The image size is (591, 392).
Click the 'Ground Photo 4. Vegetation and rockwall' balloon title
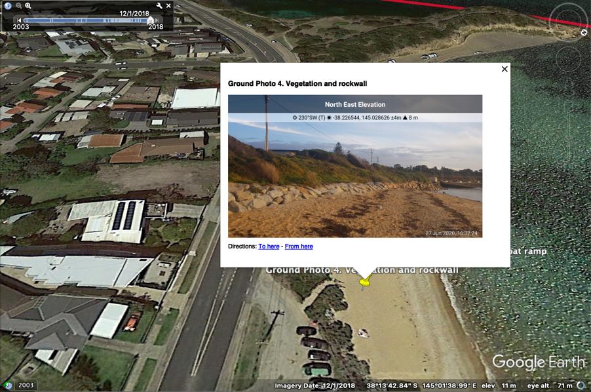(x=297, y=84)
